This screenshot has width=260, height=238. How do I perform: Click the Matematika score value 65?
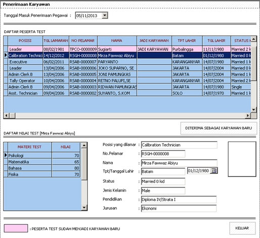coord(66,162)
